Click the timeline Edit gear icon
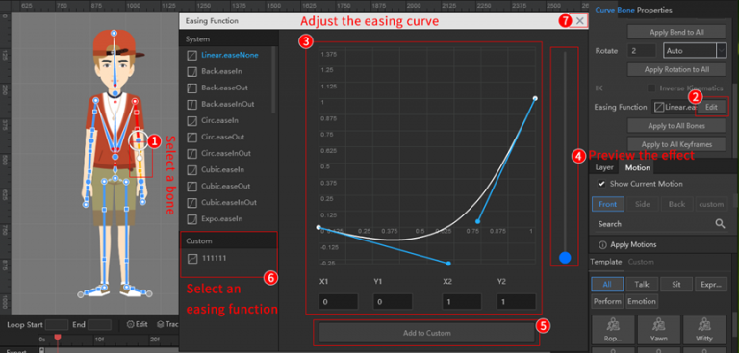Screen dimensions: 739x353 pyautogui.click(x=131, y=324)
